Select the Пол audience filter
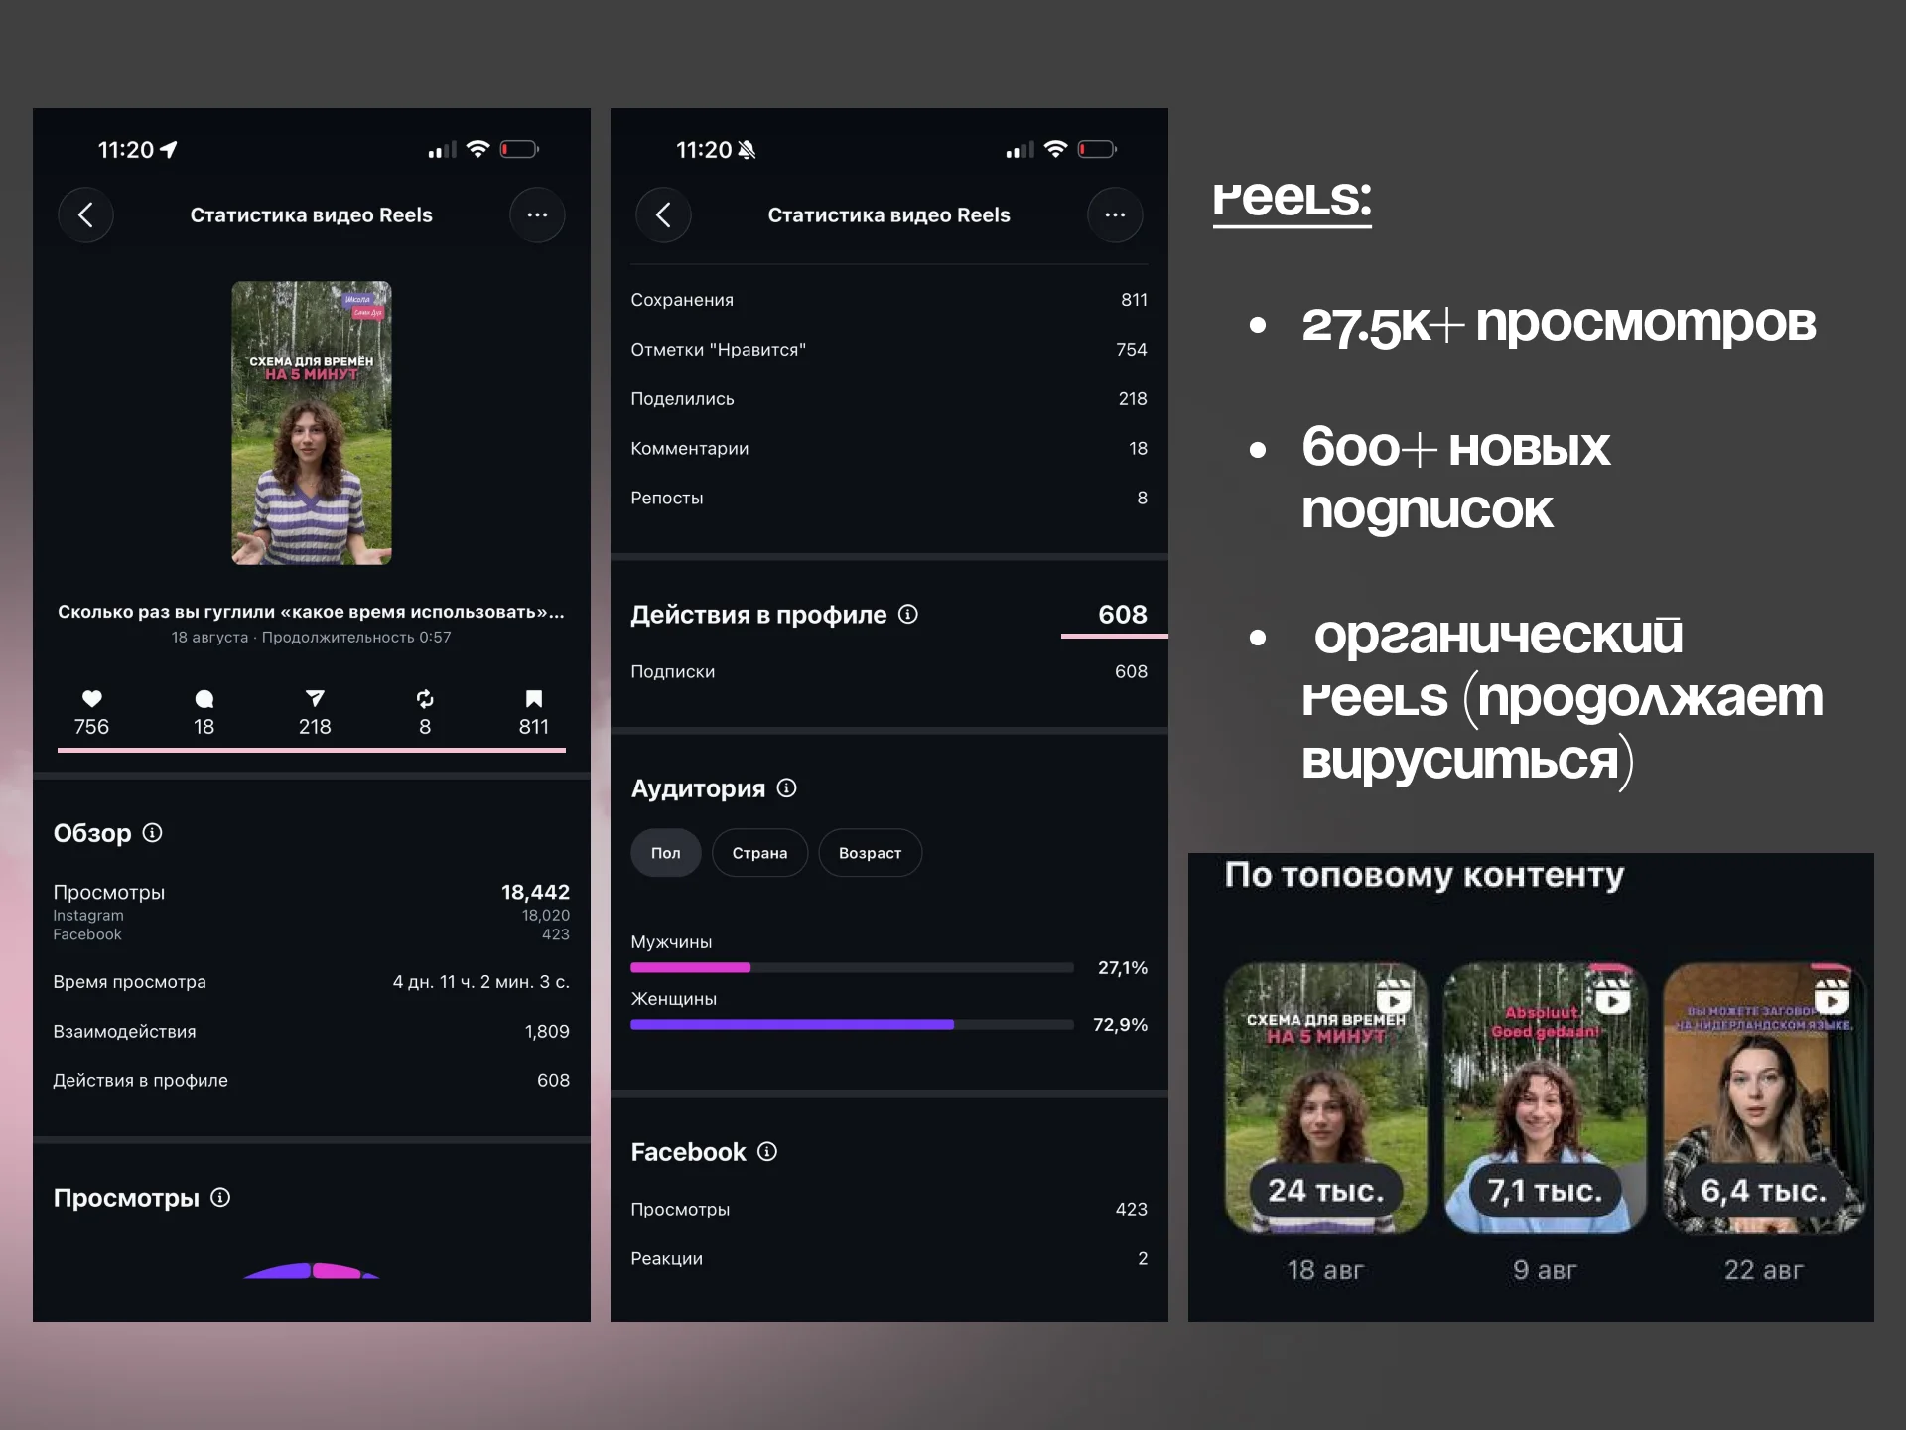Image resolution: width=1906 pixels, height=1430 pixels. 666,853
